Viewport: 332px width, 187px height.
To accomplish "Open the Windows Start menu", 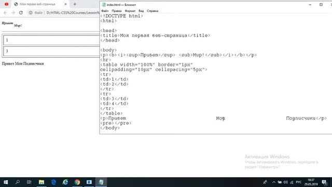I will 6,182.
